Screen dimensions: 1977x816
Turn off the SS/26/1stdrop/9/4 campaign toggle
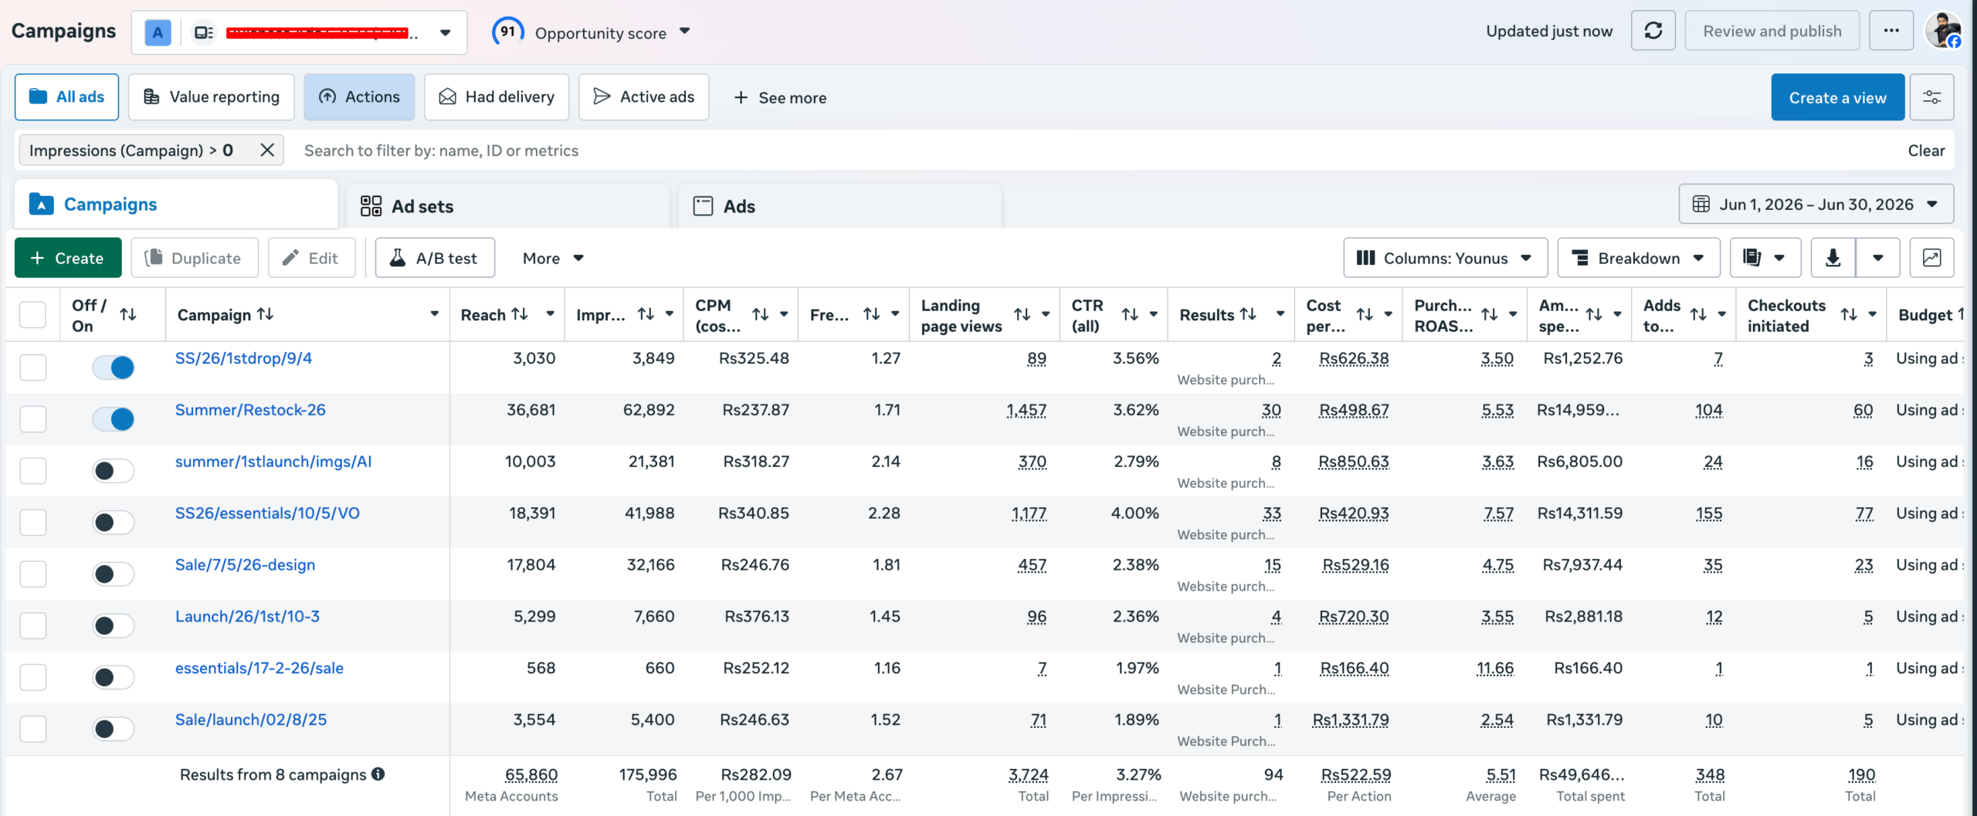click(113, 367)
